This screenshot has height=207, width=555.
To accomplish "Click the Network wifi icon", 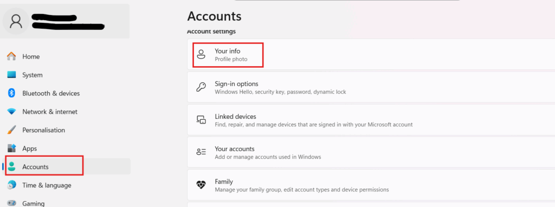I will (x=12, y=112).
